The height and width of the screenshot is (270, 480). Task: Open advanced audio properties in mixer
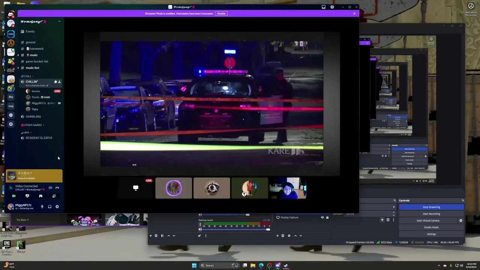coord(199,235)
